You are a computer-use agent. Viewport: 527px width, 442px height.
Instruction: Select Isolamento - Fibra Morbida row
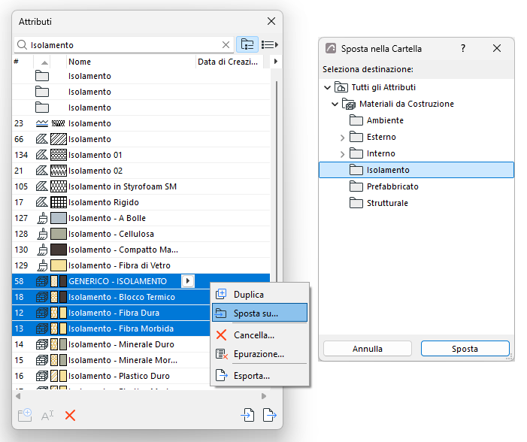tap(111, 328)
